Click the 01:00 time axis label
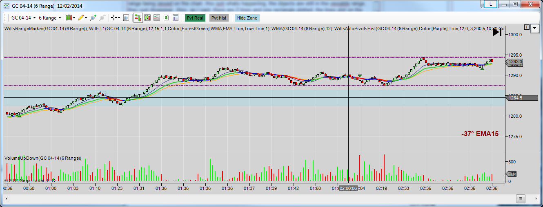The image size is (543, 207). (51, 188)
